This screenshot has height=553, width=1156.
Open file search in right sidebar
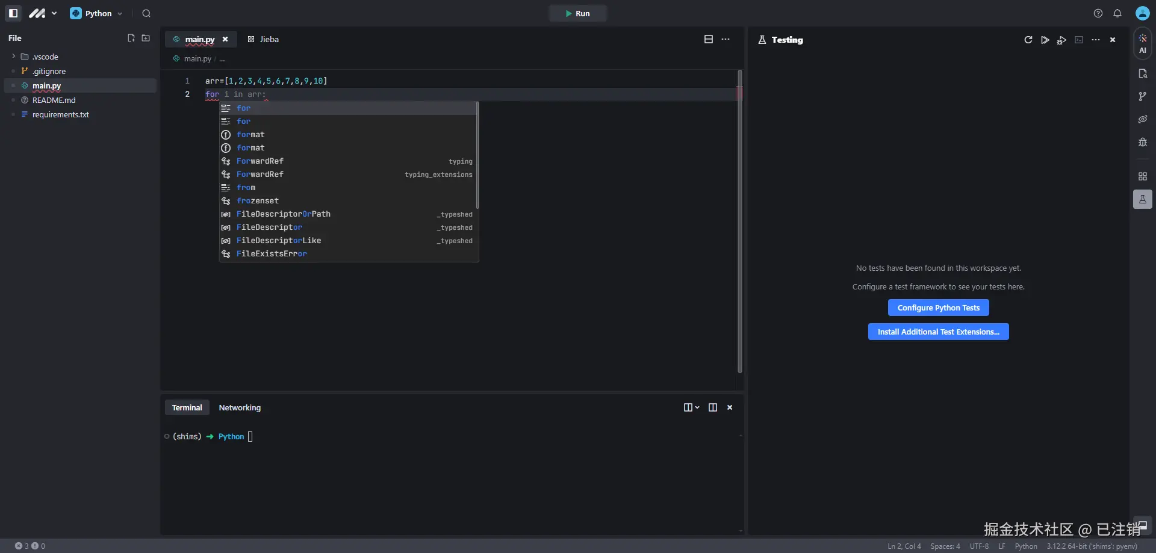pos(1143,73)
